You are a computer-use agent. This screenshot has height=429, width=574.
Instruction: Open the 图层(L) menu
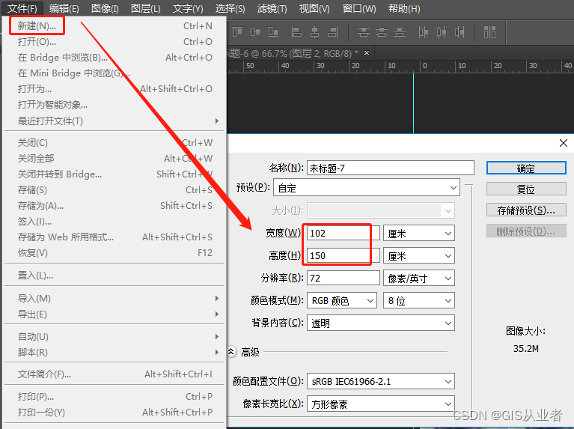pos(146,8)
